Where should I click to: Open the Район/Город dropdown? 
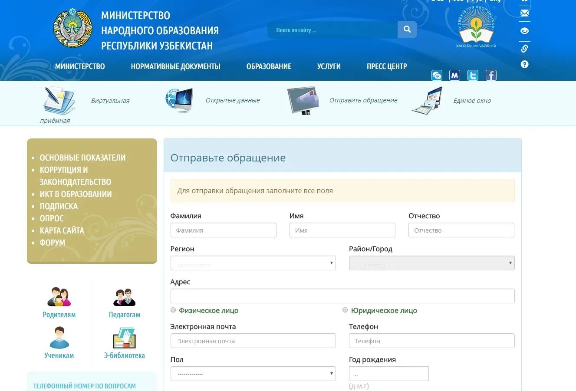pos(432,263)
